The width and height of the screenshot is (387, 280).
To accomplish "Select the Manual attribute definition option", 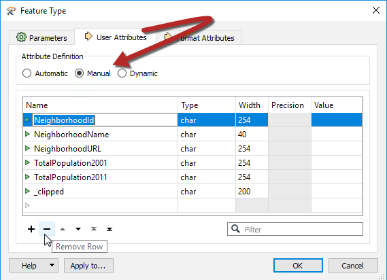I will coord(79,73).
